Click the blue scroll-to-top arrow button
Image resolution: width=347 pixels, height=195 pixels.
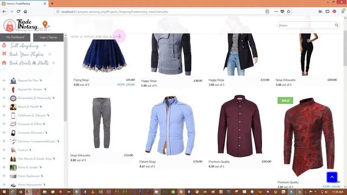point(332,177)
